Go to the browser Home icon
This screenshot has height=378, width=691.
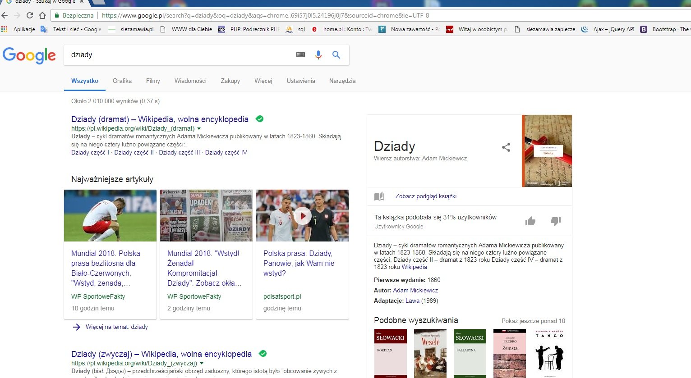click(x=42, y=15)
